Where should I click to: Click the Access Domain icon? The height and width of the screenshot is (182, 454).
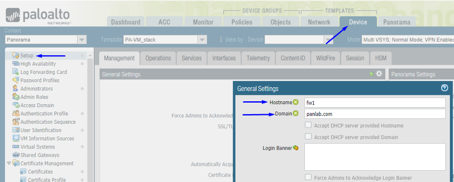[16, 105]
